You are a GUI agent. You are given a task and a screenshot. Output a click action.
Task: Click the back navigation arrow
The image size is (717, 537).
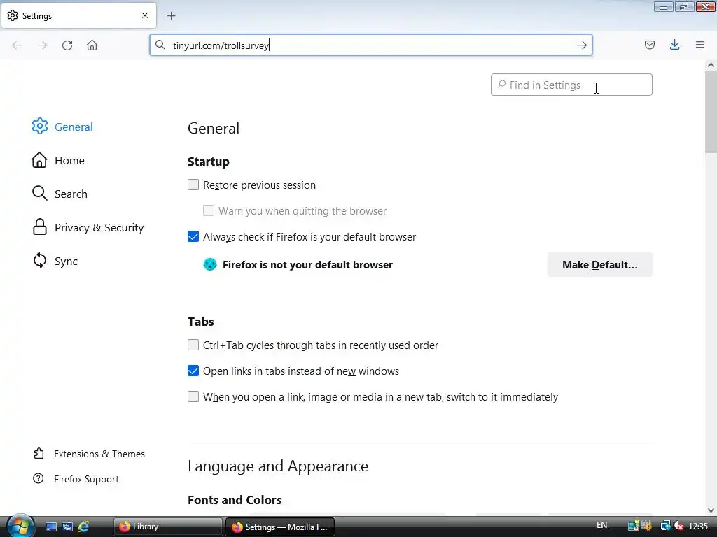[x=17, y=45]
